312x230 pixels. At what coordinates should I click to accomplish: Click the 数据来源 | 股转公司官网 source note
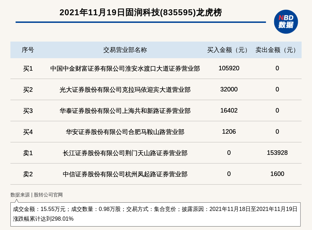36,195
